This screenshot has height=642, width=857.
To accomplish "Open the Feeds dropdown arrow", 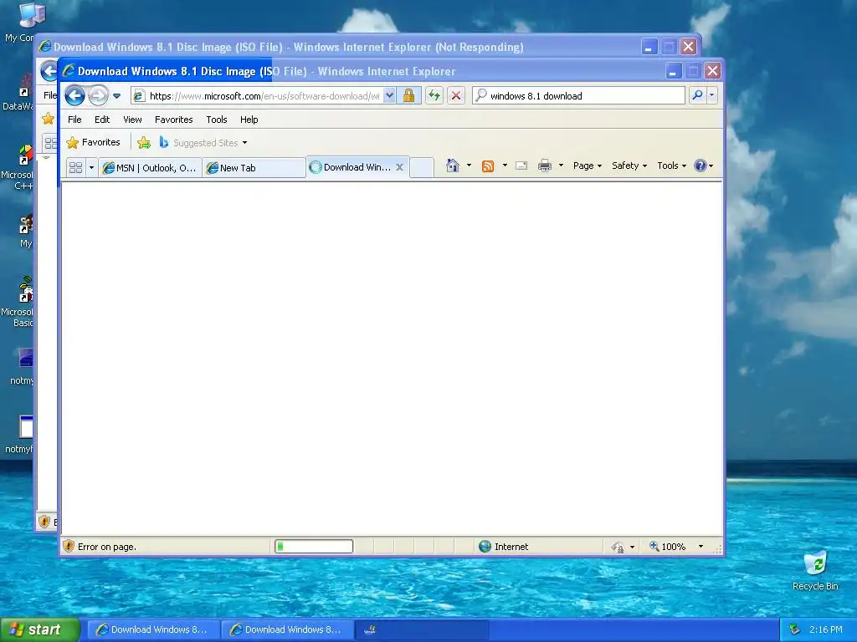I will click(x=505, y=166).
